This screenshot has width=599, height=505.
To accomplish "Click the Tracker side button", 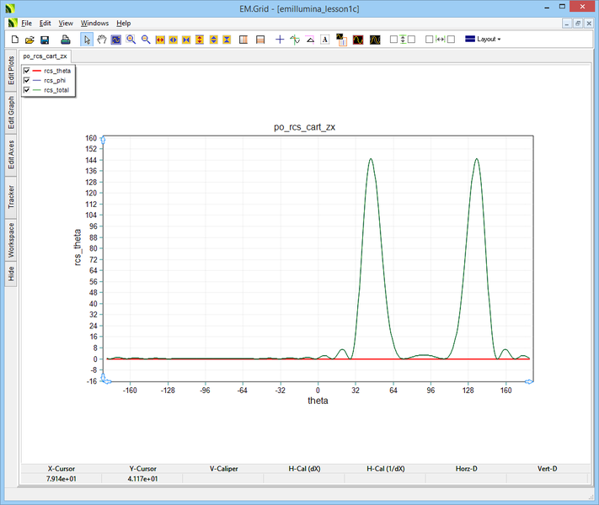I will pos(11,198).
